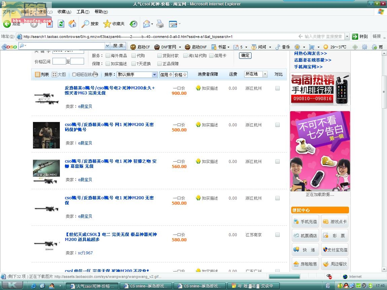Expand the address bar dropdown arrow
387x290 pixels.
pos(347,37)
